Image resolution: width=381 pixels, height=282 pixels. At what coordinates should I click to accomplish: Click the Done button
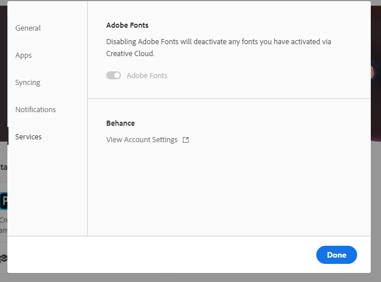tap(337, 255)
